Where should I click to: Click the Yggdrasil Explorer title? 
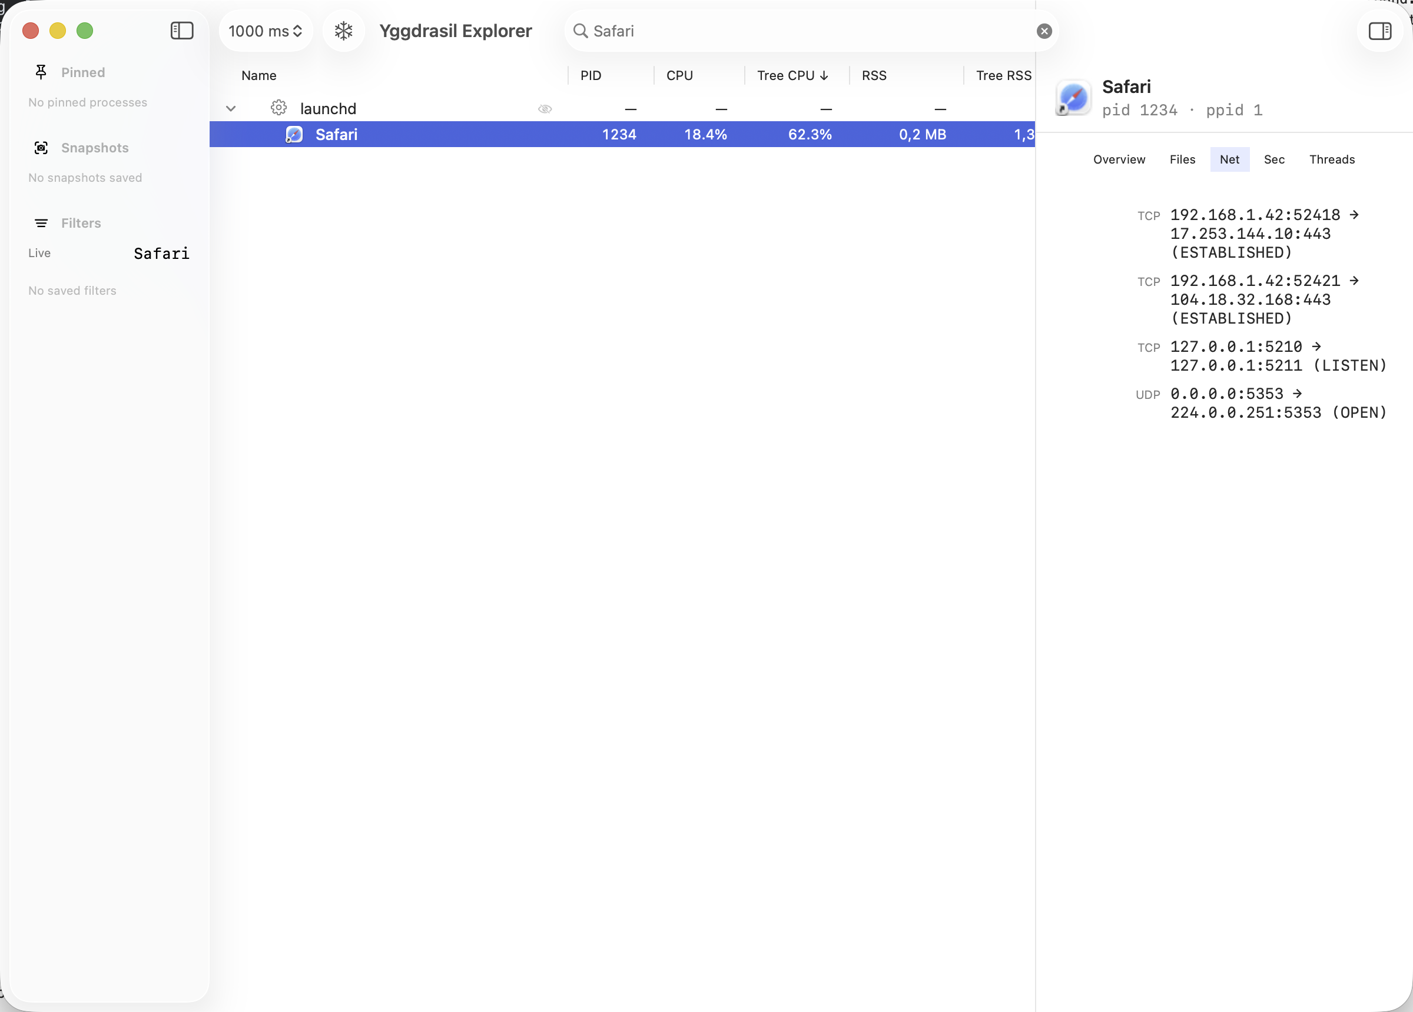456,31
